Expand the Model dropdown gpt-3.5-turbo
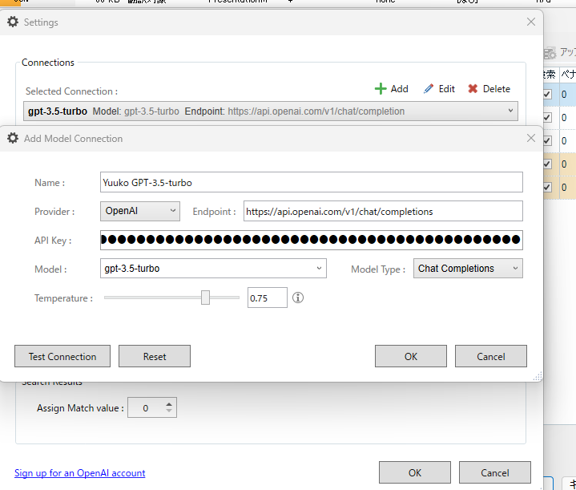This screenshot has height=490, width=576. point(213,268)
